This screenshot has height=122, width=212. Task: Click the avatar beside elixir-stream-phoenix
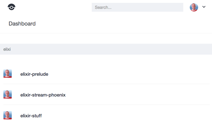coord(8,94)
